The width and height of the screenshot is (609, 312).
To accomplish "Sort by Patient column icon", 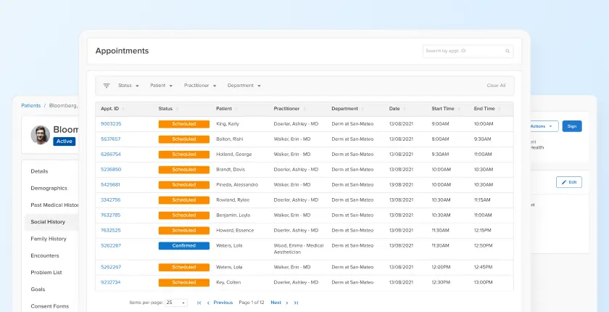I will 236,109.
